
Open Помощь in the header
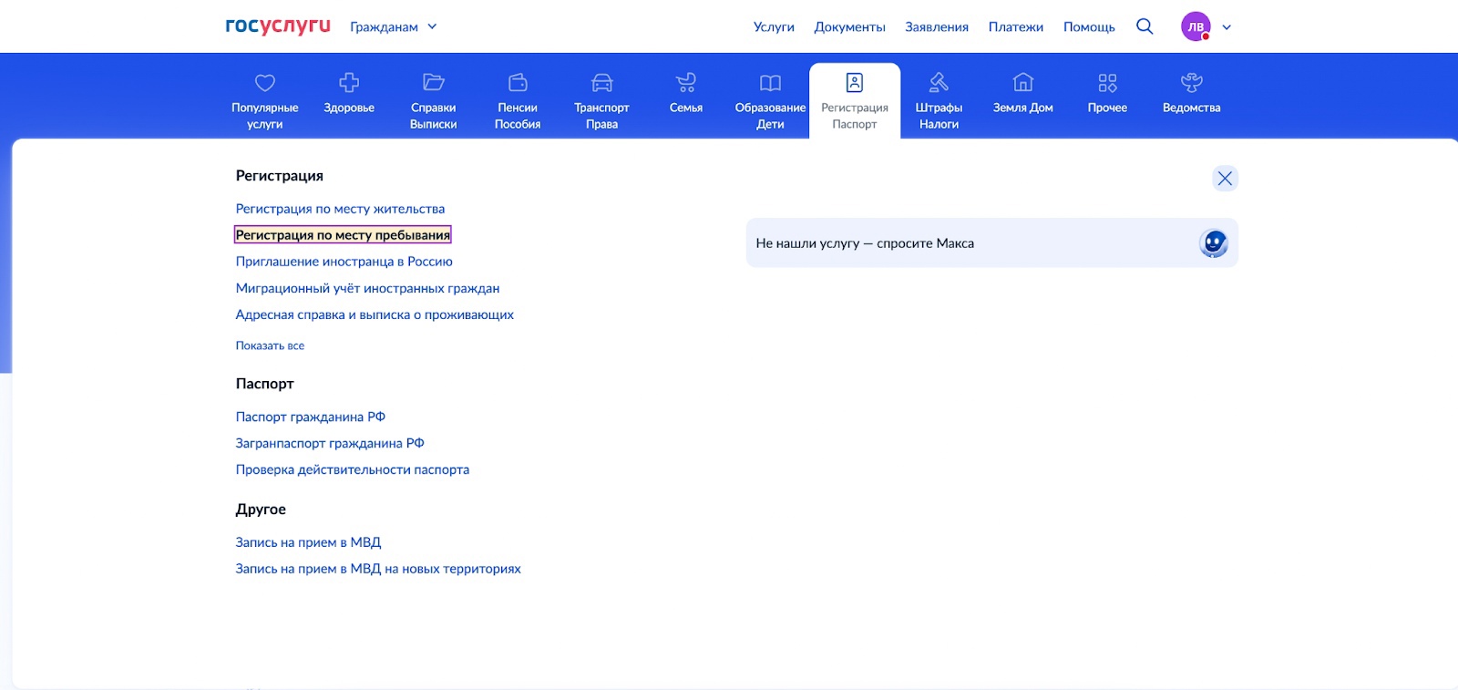click(x=1089, y=27)
